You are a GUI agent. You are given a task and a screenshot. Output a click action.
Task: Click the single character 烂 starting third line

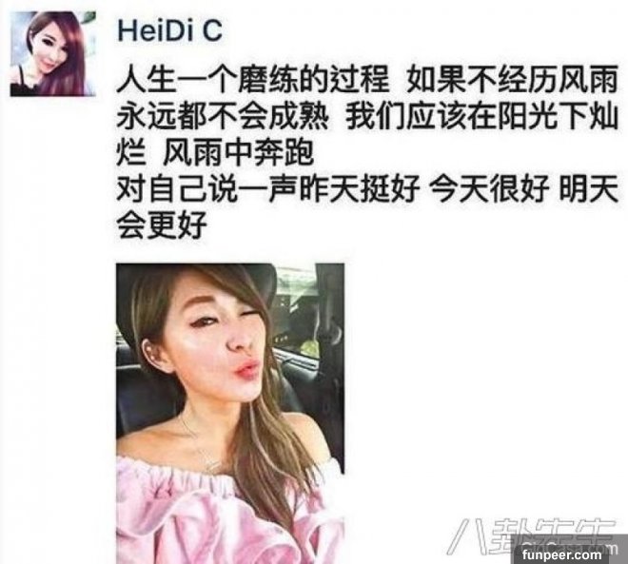point(131,152)
